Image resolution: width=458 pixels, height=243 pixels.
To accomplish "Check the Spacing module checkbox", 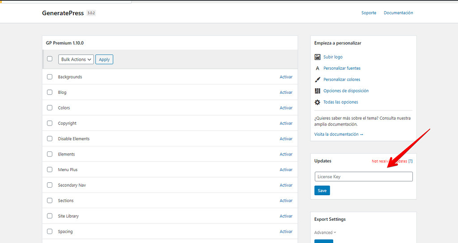I will (50, 231).
